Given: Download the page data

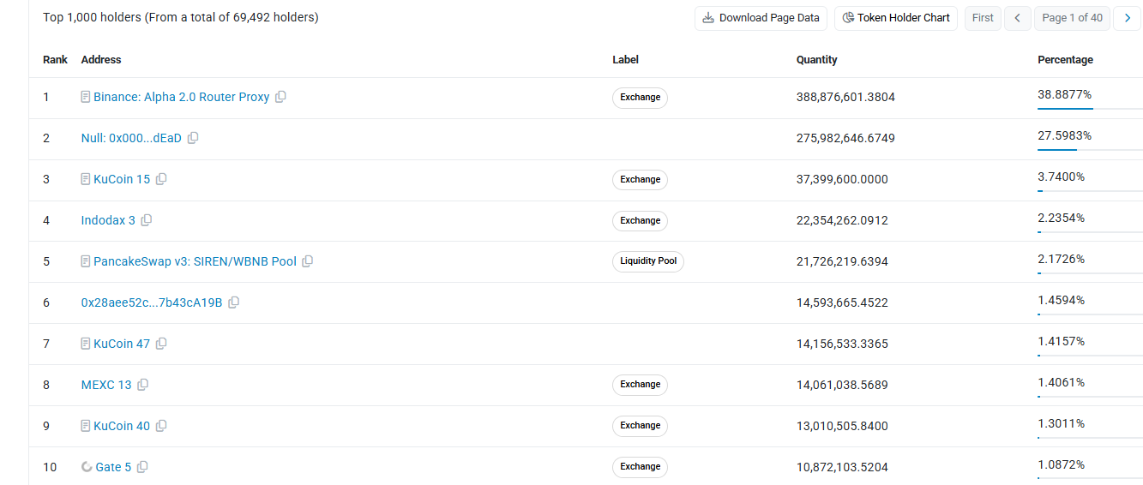Looking at the screenshot, I should point(761,18).
